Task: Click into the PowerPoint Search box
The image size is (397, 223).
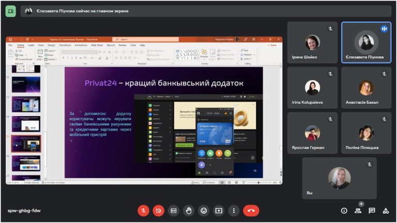Action: point(146,39)
